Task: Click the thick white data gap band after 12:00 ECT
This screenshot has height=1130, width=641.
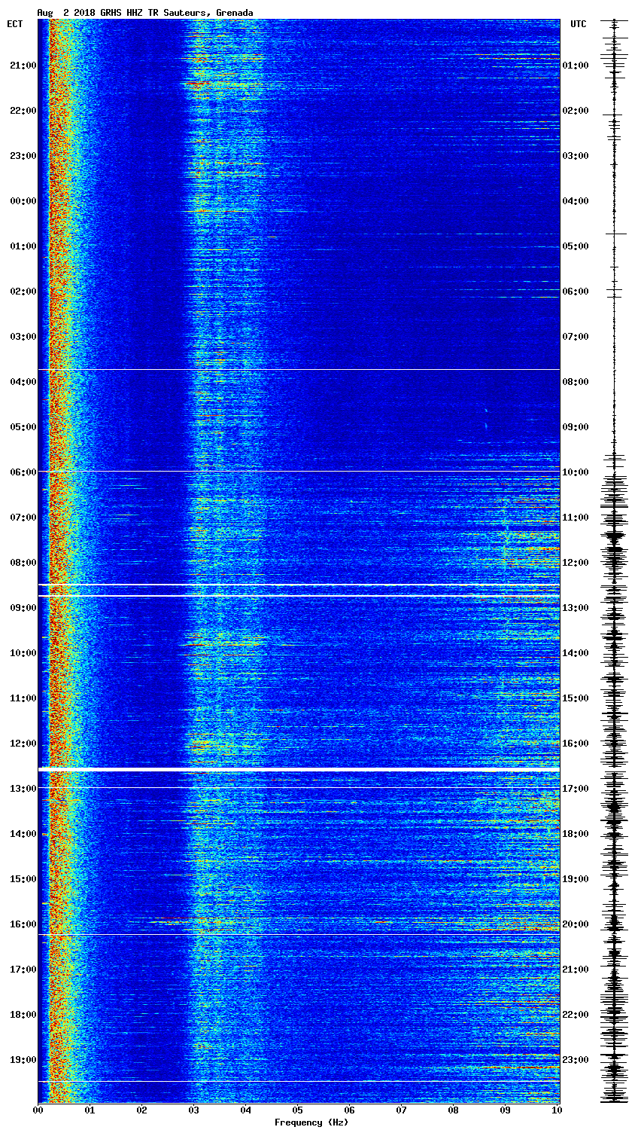Action: (299, 769)
